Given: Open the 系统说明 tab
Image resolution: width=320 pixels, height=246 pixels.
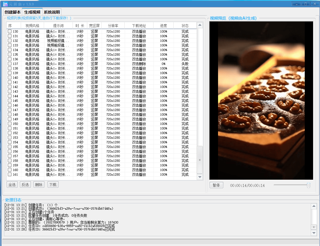Looking at the screenshot, I should pos(52,12).
